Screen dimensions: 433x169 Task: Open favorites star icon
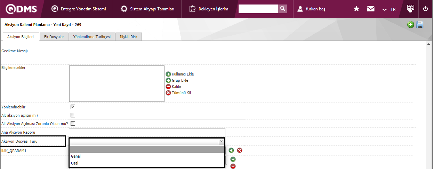click(x=356, y=9)
